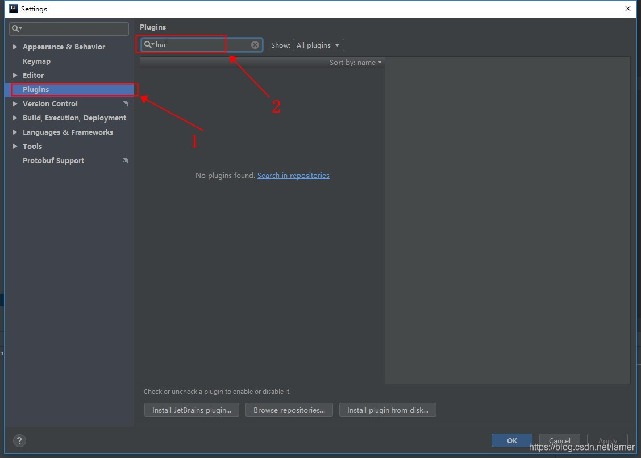Select Keymap in the settings tree

pos(37,61)
